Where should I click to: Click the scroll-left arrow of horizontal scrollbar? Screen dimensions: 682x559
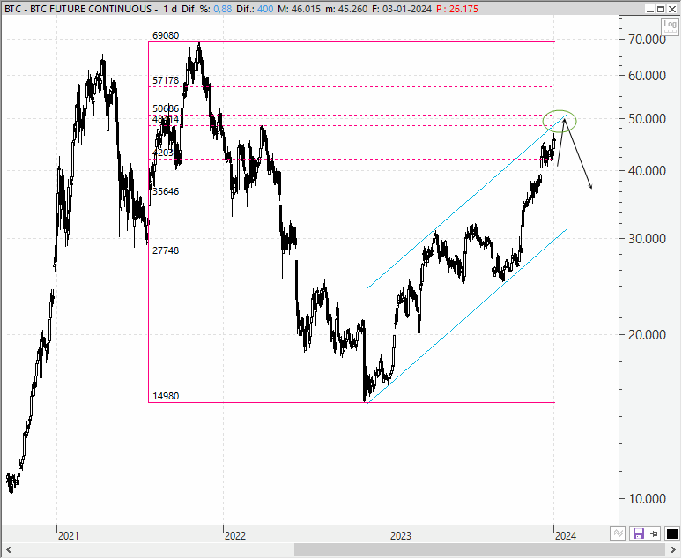(x=8, y=549)
